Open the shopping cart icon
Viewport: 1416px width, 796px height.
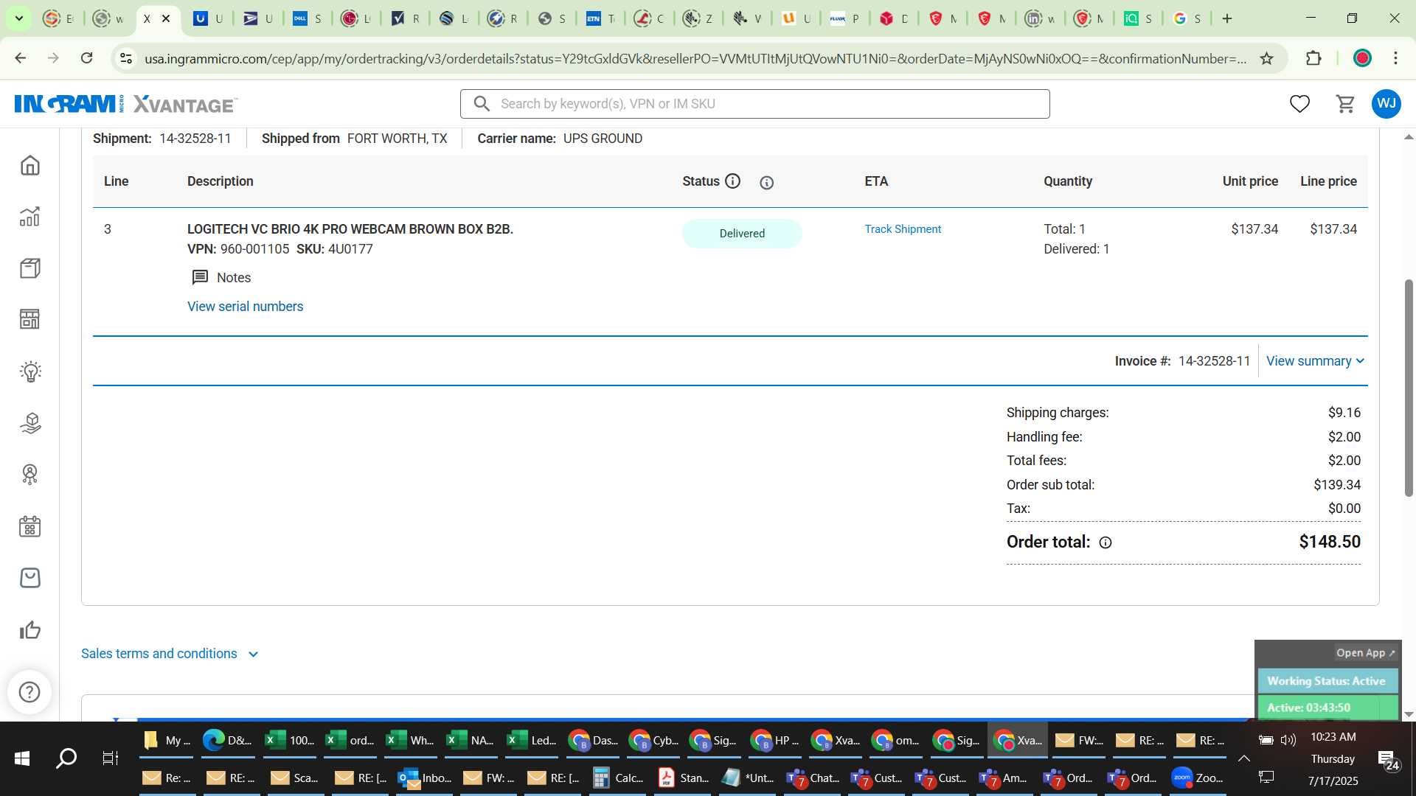click(1345, 104)
